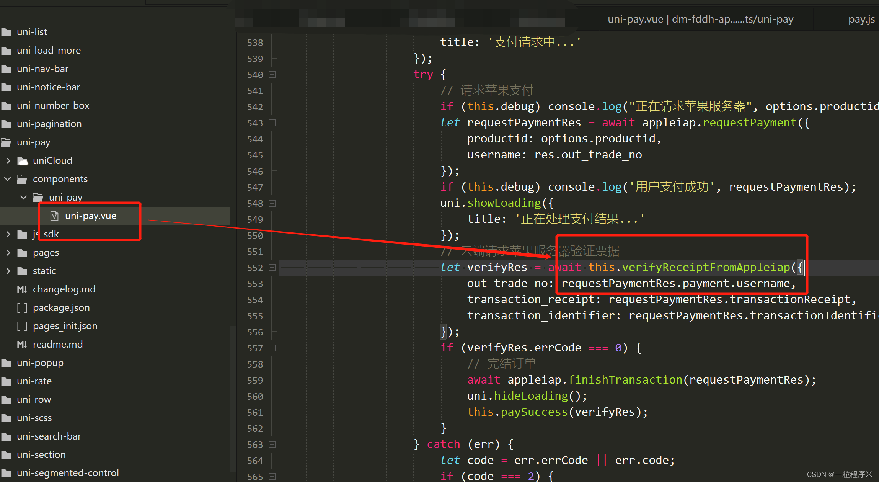Click the uni-number-box folder icon
The image size is (879, 482).
[x=6, y=106]
